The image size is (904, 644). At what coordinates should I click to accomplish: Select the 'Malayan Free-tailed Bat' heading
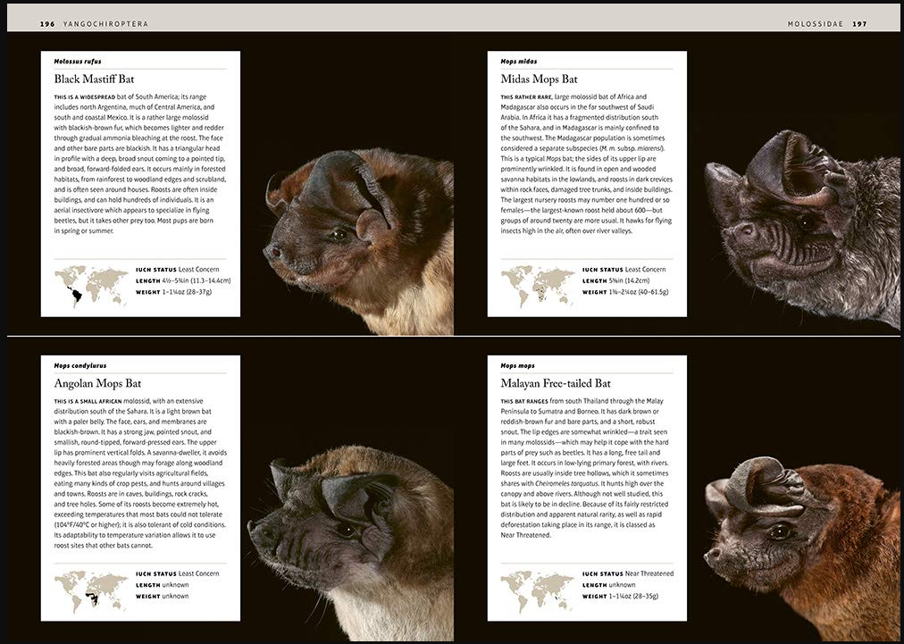tap(556, 383)
